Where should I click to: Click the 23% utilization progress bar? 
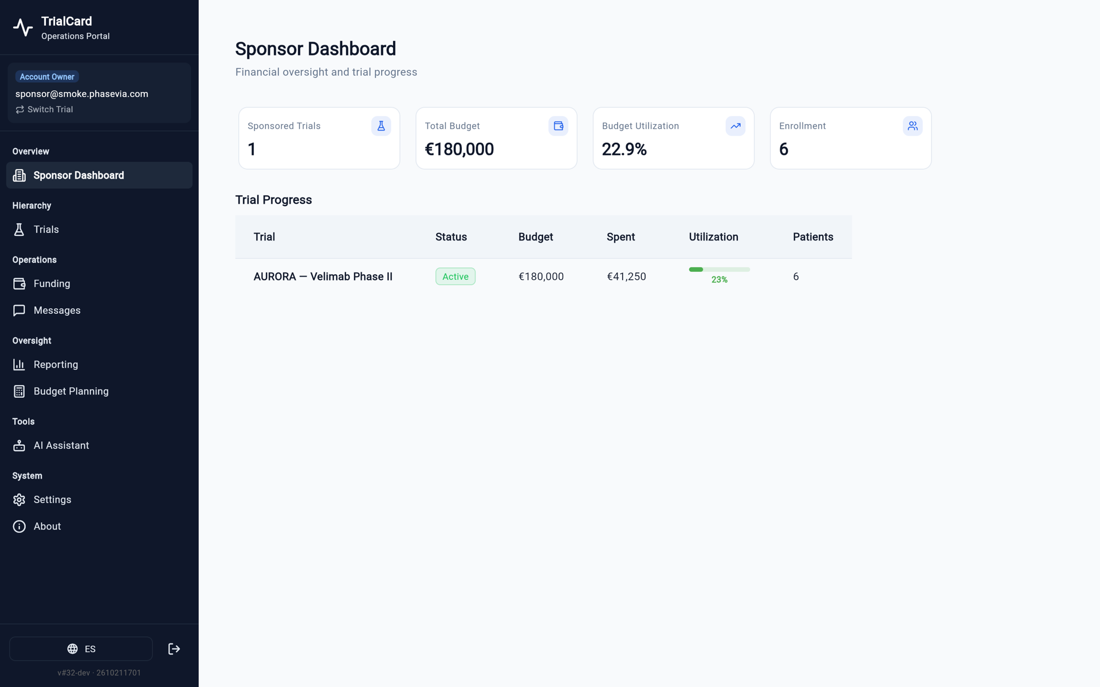[x=719, y=270]
